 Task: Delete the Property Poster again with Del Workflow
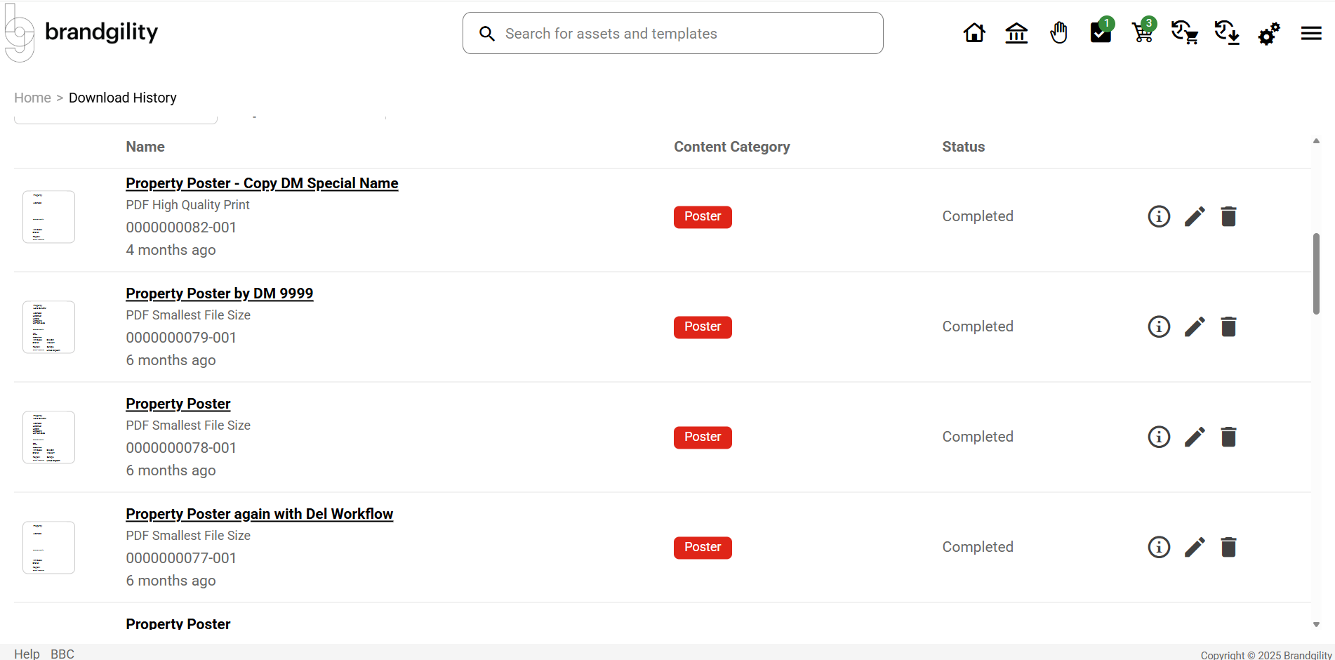1228,547
